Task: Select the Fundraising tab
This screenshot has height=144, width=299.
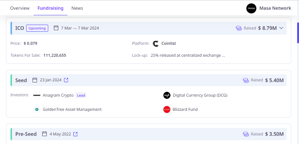Action: (50, 8)
